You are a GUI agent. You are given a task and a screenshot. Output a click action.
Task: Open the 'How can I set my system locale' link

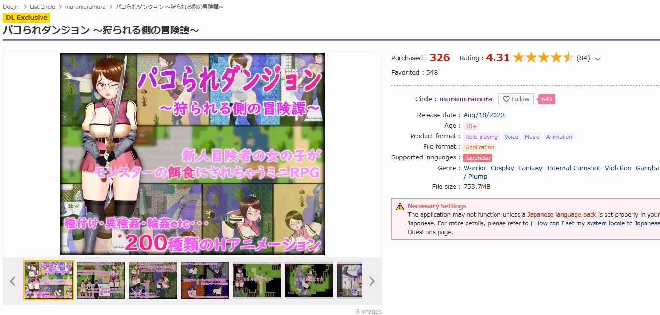click(597, 223)
